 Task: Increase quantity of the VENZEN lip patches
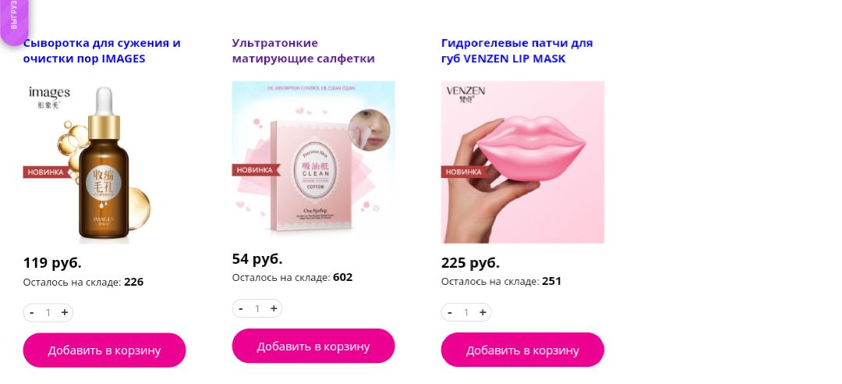(x=483, y=312)
